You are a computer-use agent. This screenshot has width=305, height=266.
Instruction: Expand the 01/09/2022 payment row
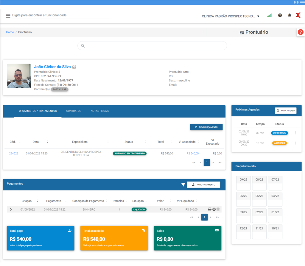pos(11,209)
